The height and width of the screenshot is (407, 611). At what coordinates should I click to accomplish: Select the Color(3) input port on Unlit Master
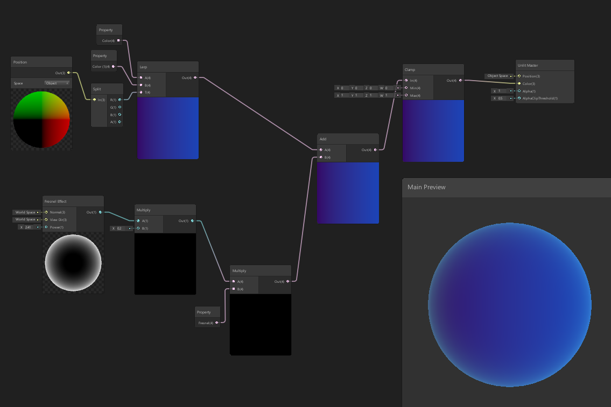(x=519, y=83)
